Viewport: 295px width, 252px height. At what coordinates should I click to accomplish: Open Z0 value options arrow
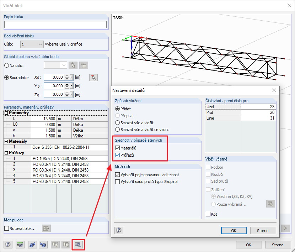click(x=71, y=94)
